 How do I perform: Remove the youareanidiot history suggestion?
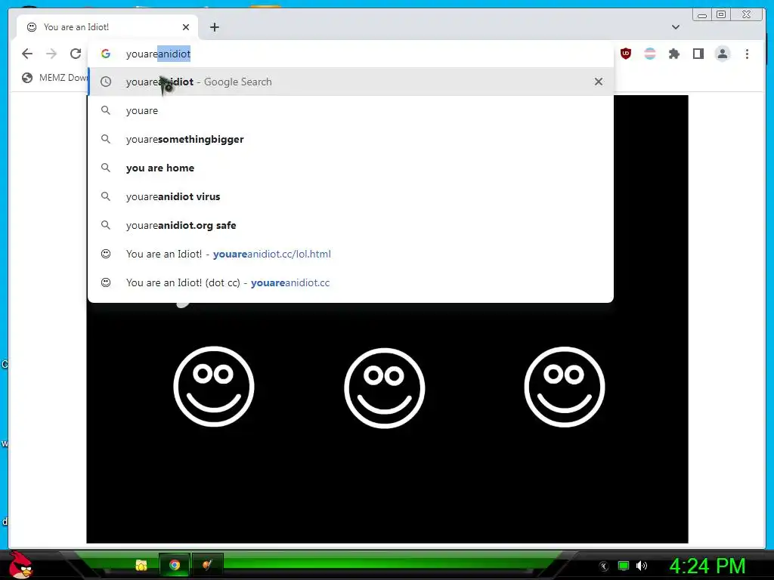tap(599, 82)
